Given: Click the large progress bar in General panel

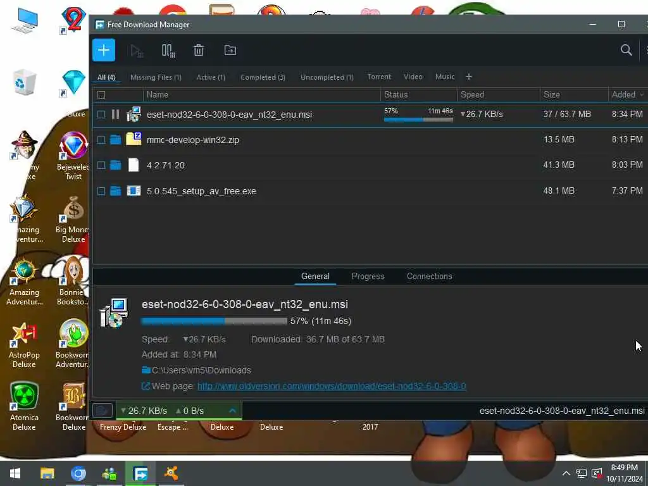Looking at the screenshot, I should coord(214,321).
